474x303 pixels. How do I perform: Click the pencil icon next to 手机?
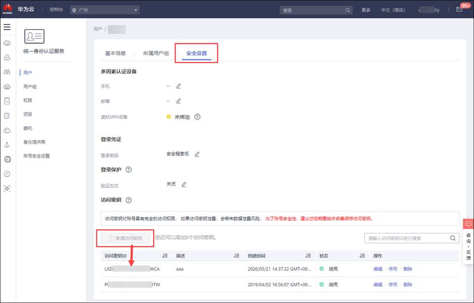pyautogui.click(x=179, y=86)
